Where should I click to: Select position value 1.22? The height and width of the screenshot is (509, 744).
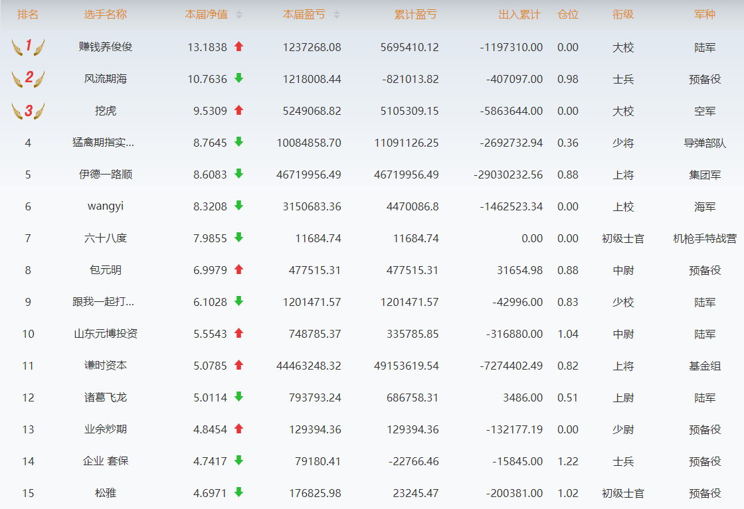pyautogui.click(x=568, y=461)
